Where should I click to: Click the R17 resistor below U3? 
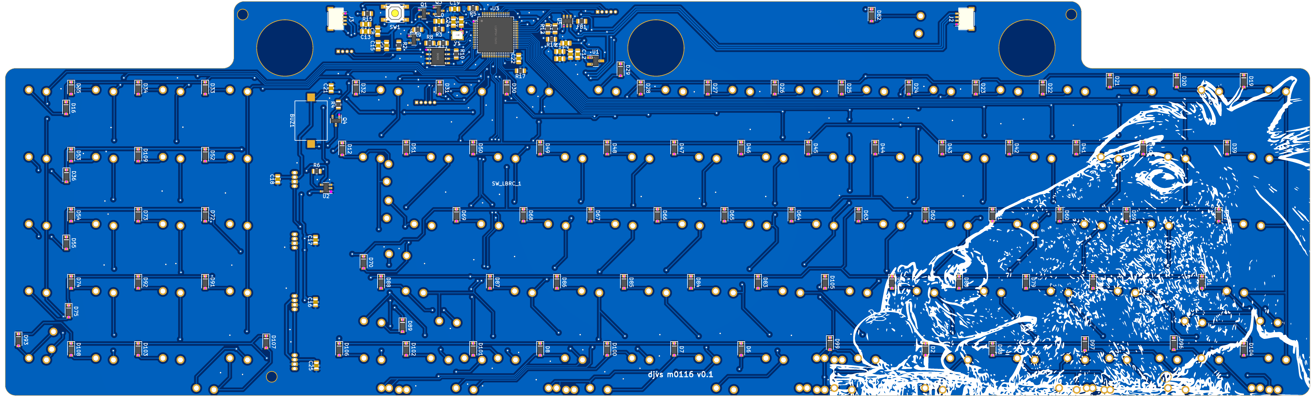[x=520, y=71]
